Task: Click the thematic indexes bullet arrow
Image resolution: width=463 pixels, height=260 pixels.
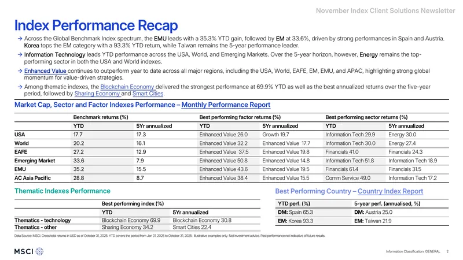Action: [x=20, y=87]
